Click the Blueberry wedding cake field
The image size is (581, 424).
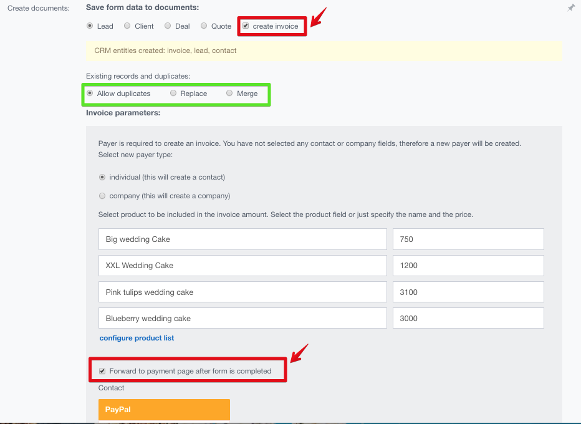[x=242, y=318]
